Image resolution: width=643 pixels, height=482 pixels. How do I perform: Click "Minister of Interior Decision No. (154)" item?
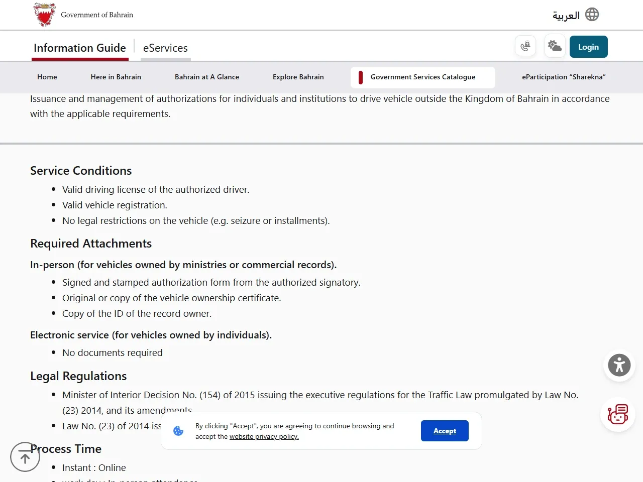click(x=320, y=402)
